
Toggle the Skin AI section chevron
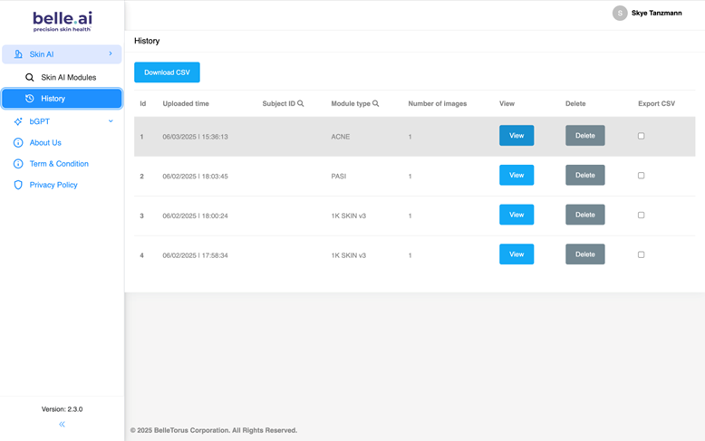point(111,54)
